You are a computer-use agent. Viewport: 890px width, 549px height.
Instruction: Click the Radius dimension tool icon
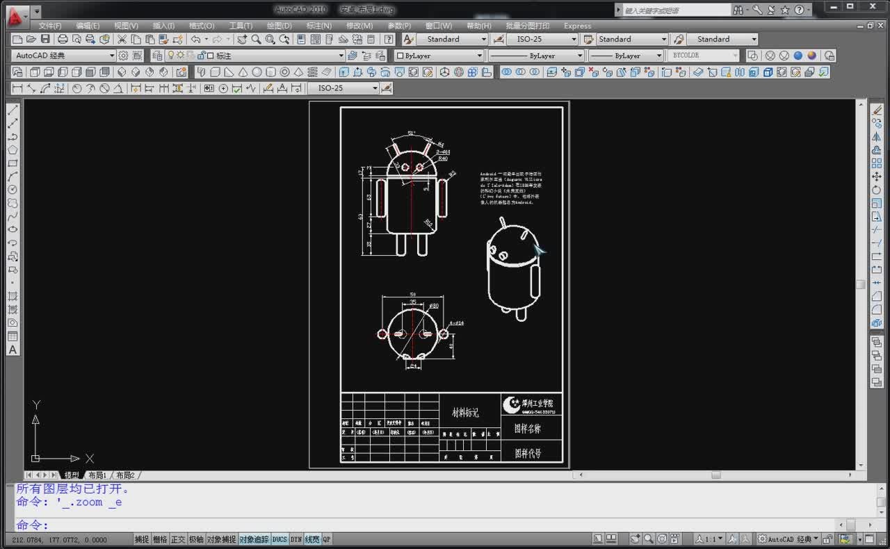[x=77, y=88]
